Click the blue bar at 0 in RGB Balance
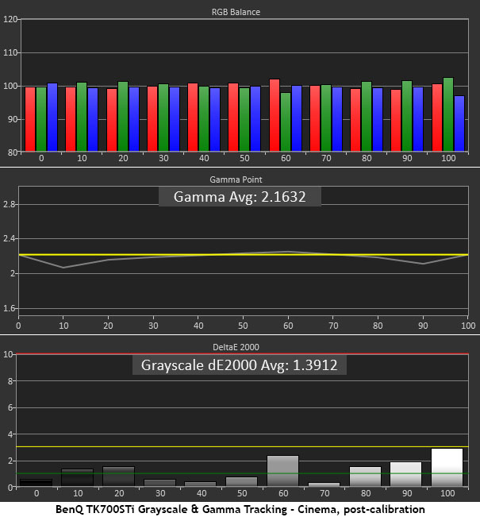480x517 pixels. pyautogui.click(x=52, y=117)
